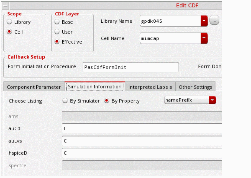Screen dimensions: 251x178
Task: Expand the Library Name dropdown arrow
Action: pos(204,21)
